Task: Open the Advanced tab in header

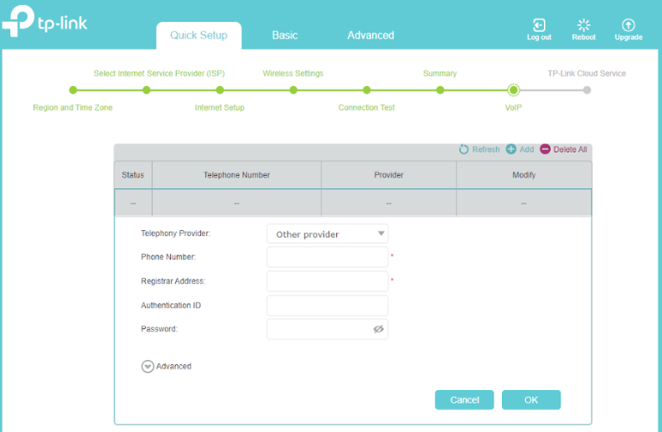Action: (x=370, y=35)
